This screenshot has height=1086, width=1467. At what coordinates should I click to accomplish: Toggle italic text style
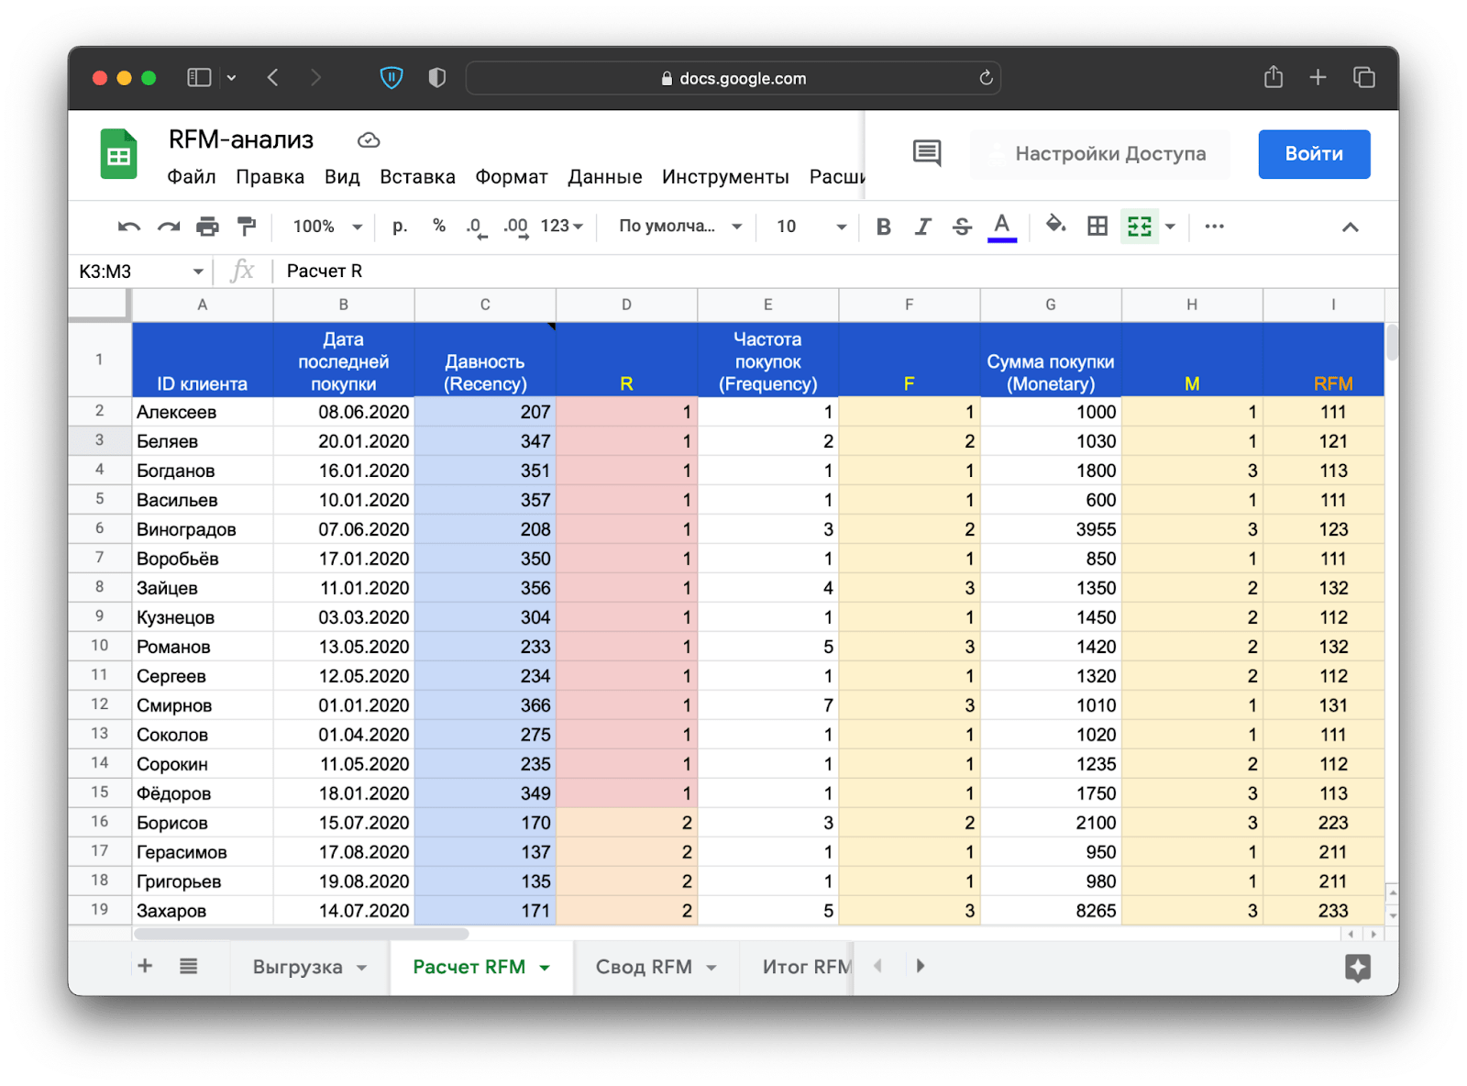click(x=922, y=227)
